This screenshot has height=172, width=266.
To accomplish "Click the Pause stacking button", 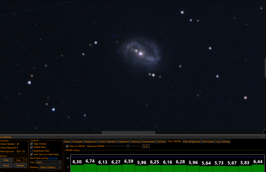I will tap(6, 166).
